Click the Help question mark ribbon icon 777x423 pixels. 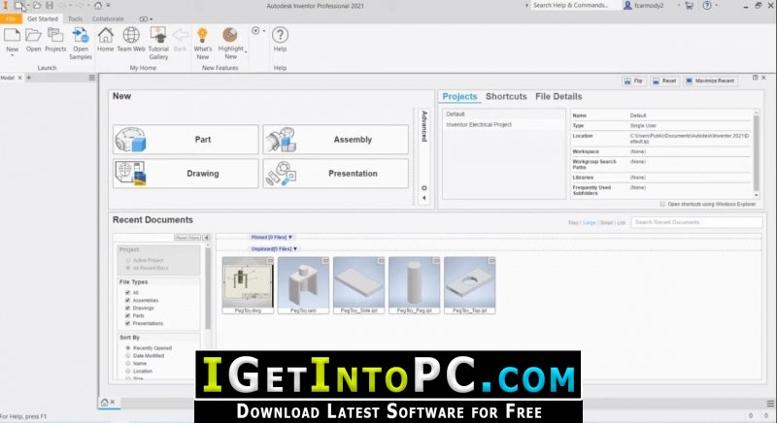[280, 36]
